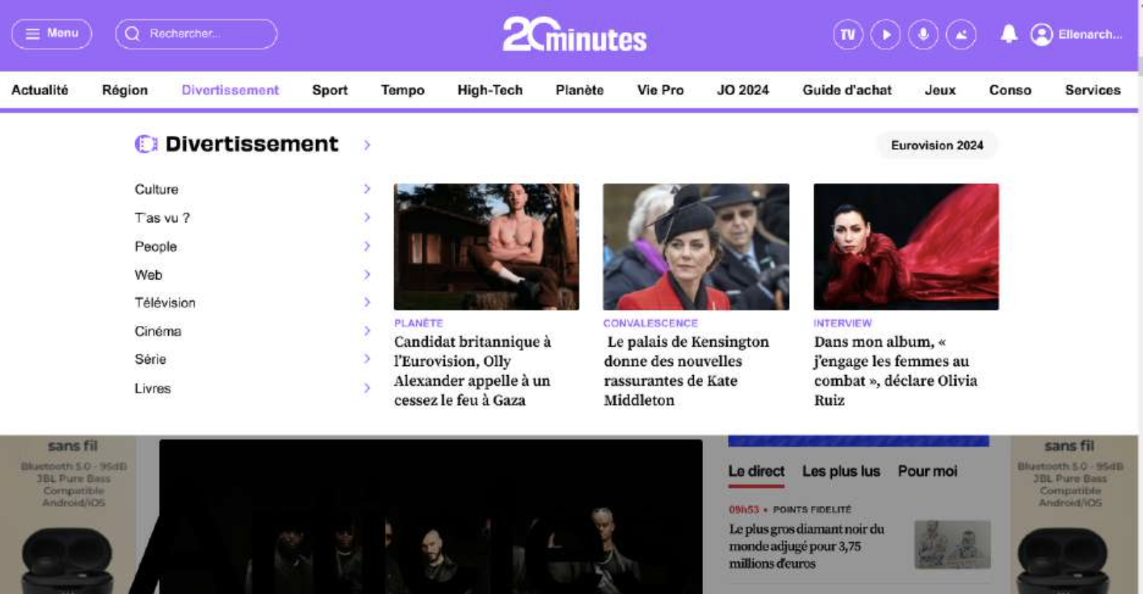
Task: Open the Cinéma submenu link
Action: 158,332
